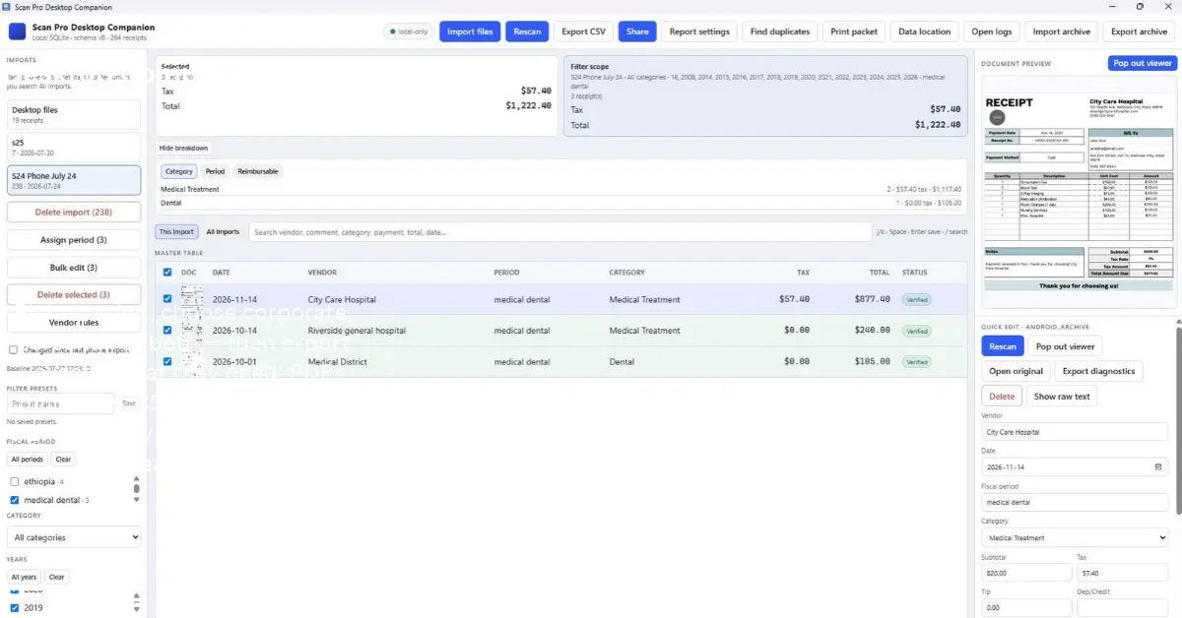Click the Find duplicates button

point(780,31)
